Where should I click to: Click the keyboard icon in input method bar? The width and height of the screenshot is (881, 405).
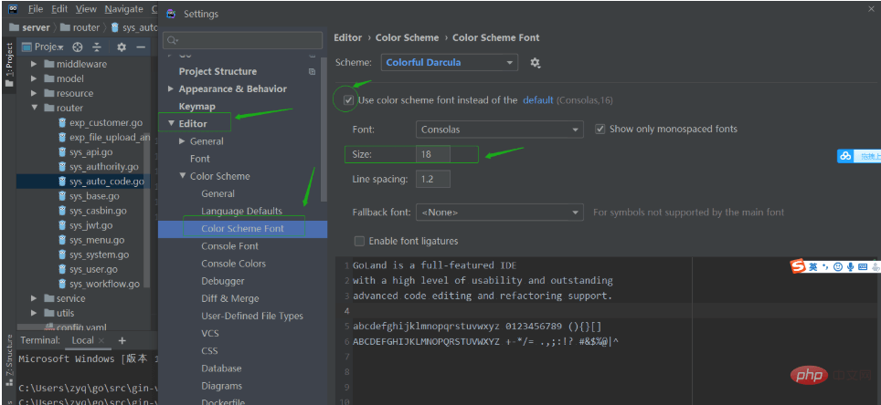(865, 267)
